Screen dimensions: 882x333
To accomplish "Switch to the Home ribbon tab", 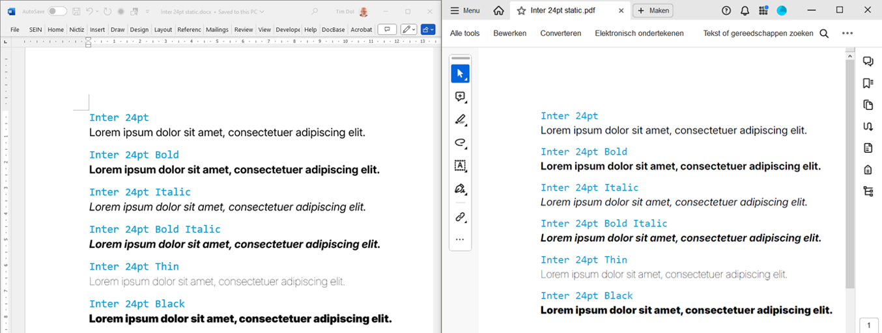I will (56, 29).
